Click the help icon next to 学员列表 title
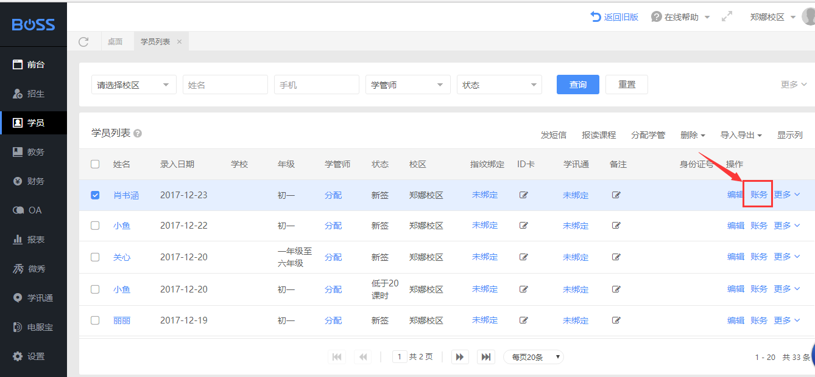The height and width of the screenshot is (377, 815). tap(138, 133)
